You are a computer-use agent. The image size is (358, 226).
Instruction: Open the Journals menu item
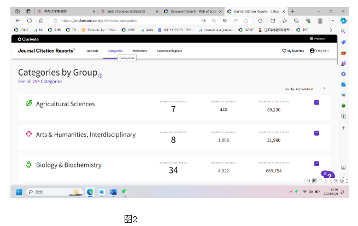point(92,51)
